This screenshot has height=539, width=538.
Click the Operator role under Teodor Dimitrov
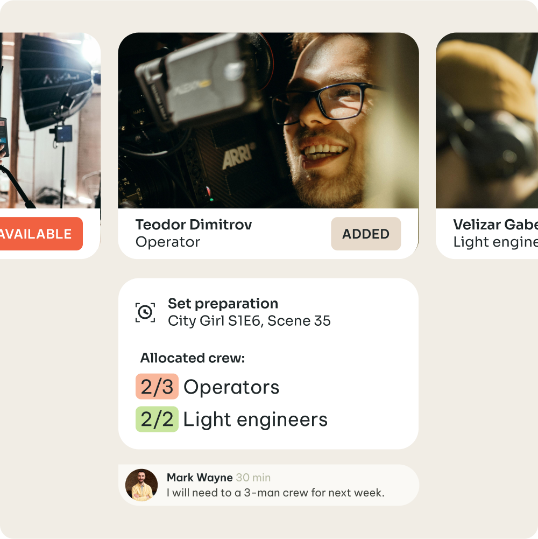(168, 242)
